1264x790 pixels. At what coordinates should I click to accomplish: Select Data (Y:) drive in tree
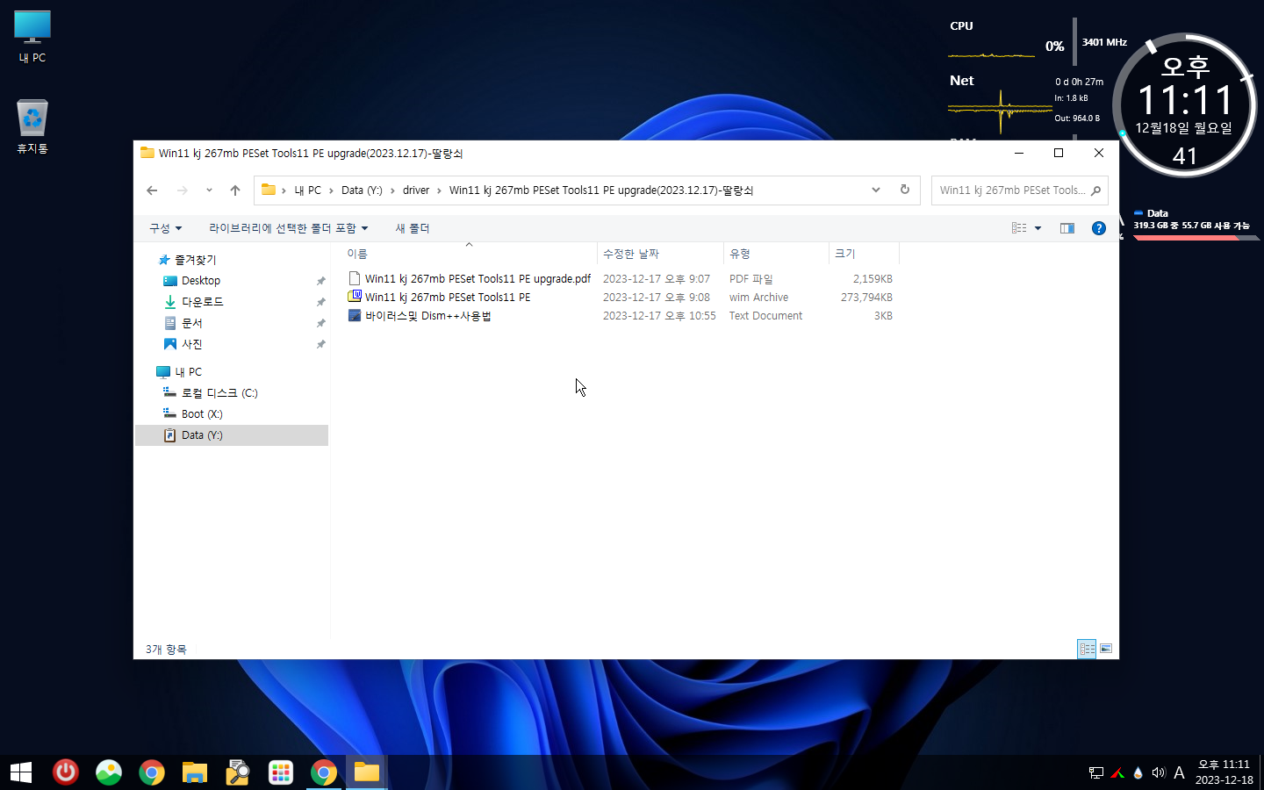click(232, 435)
